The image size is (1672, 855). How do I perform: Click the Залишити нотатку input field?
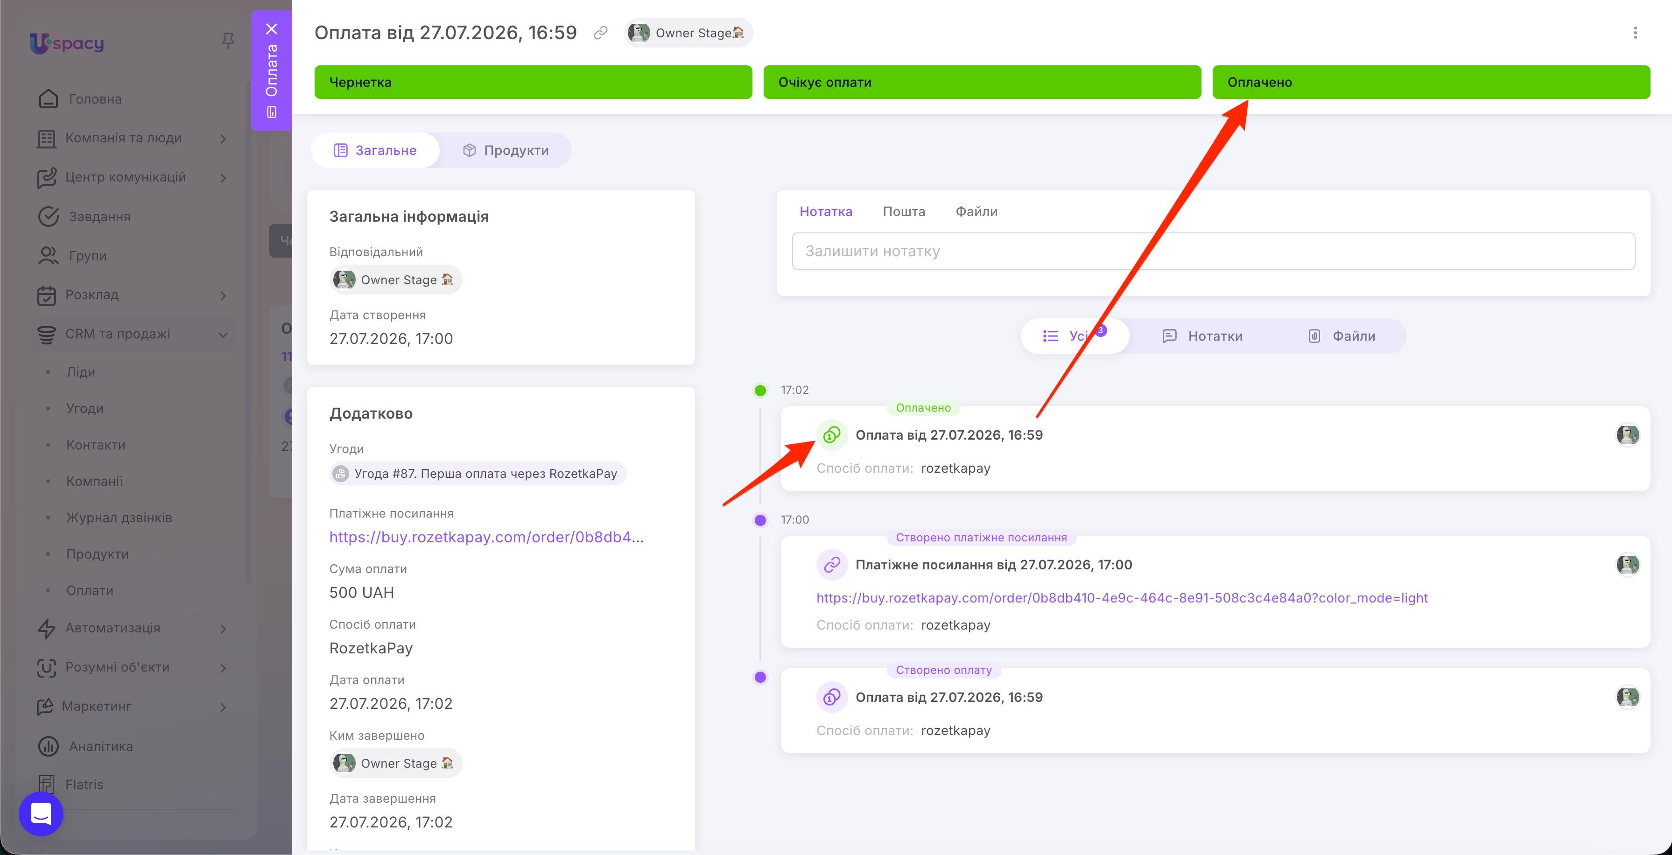click(x=1213, y=251)
